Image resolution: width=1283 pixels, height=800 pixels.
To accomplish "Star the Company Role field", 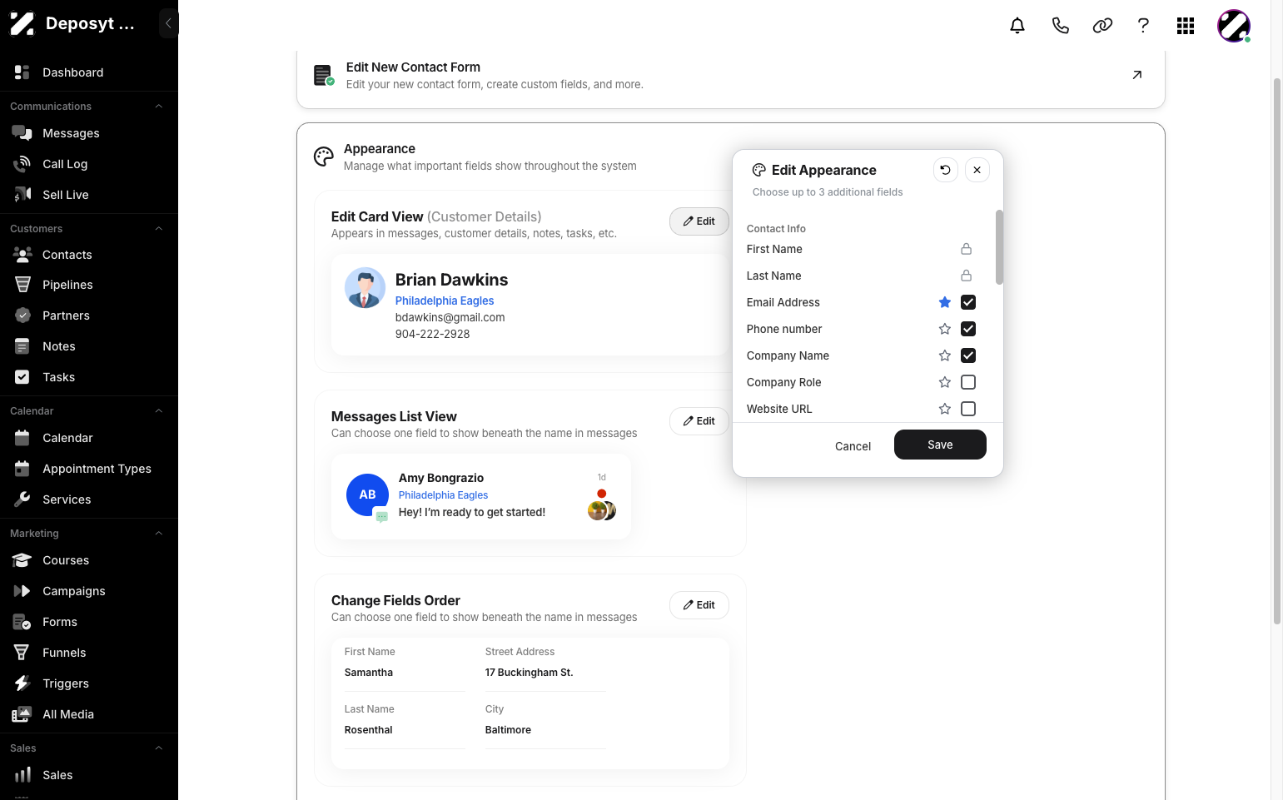I will (x=945, y=382).
